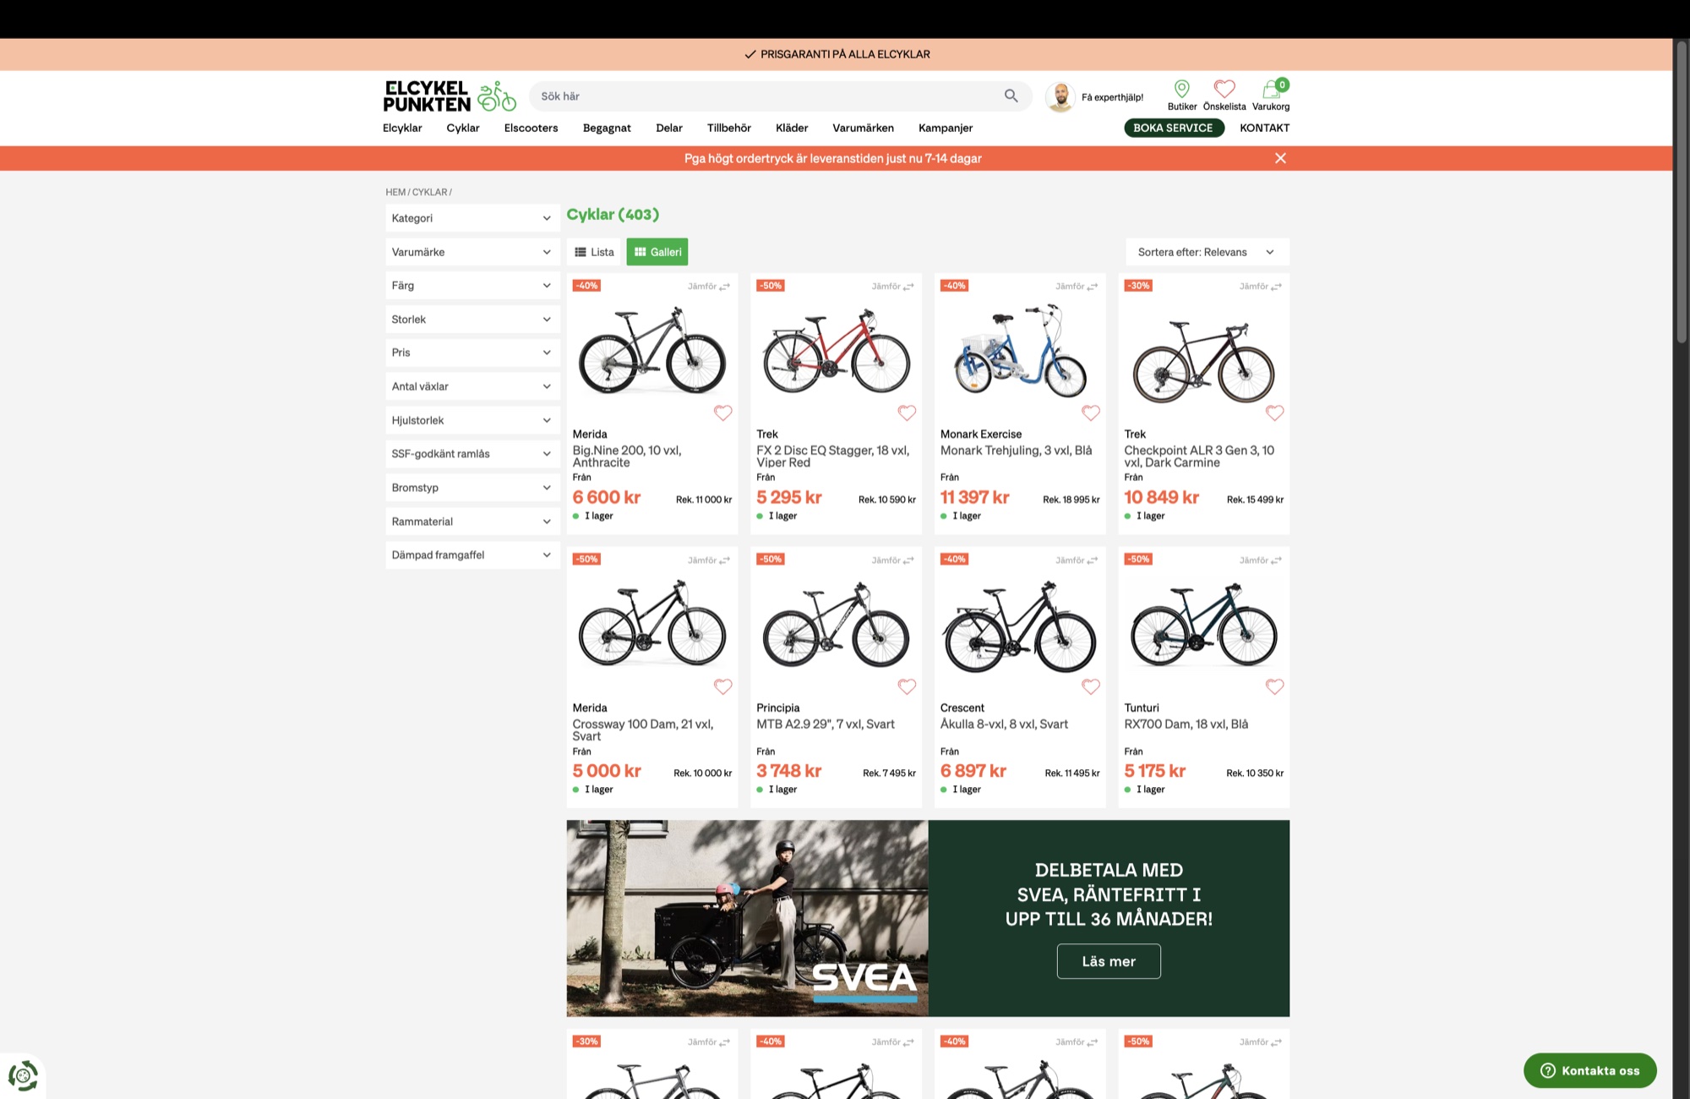Image resolution: width=1690 pixels, height=1099 pixels.
Task: Click the BOKA SERVICE button
Action: coord(1174,128)
